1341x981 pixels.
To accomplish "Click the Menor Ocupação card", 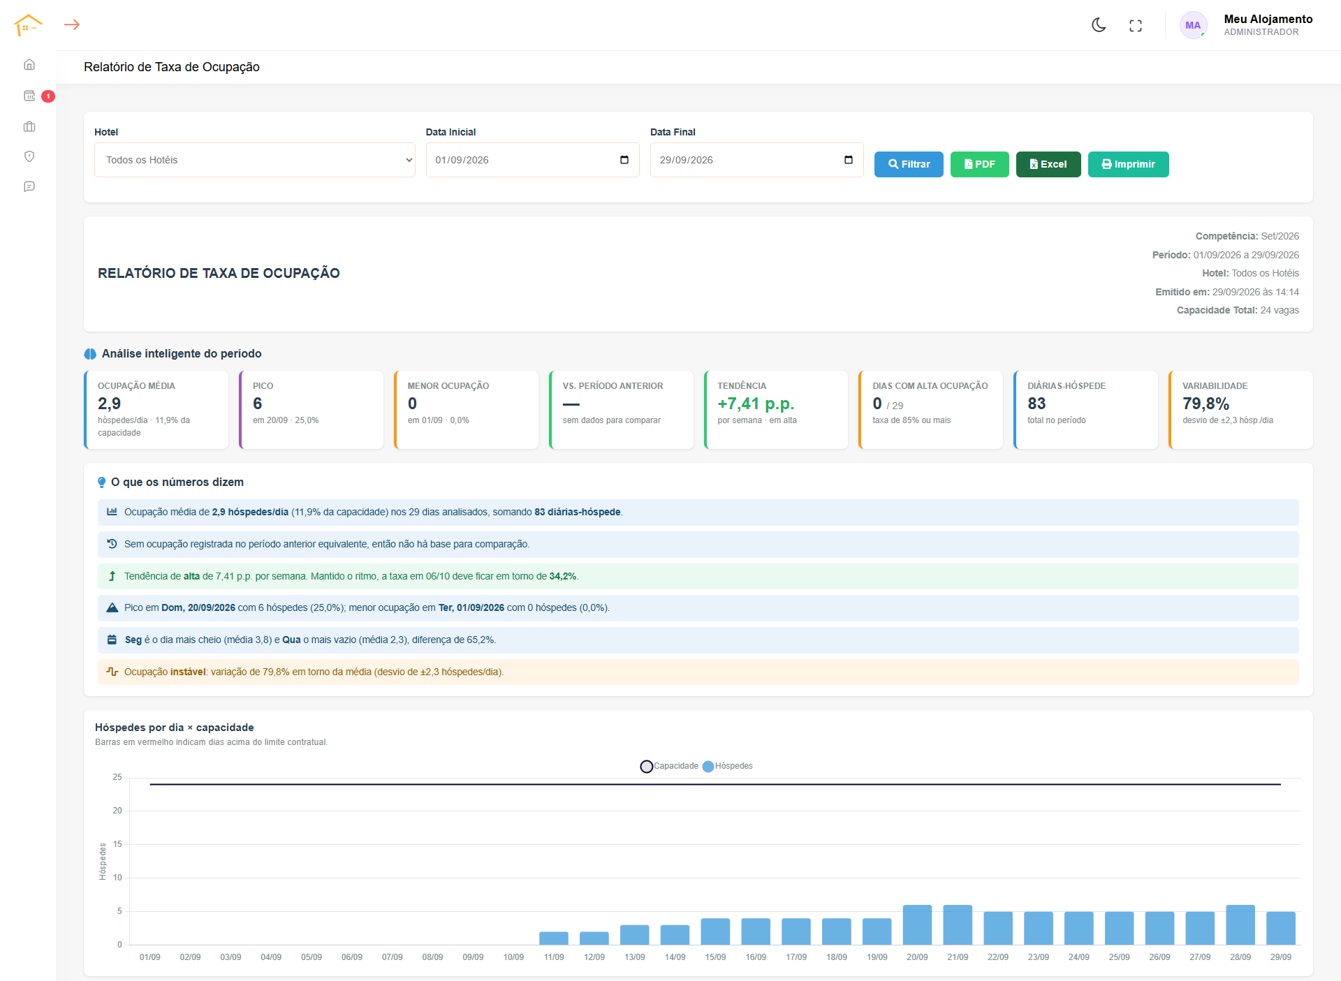I will 466,410.
